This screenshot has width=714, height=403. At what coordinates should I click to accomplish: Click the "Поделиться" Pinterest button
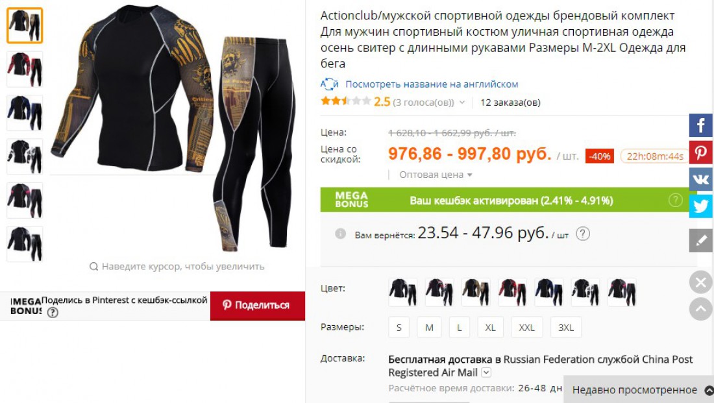(258, 306)
